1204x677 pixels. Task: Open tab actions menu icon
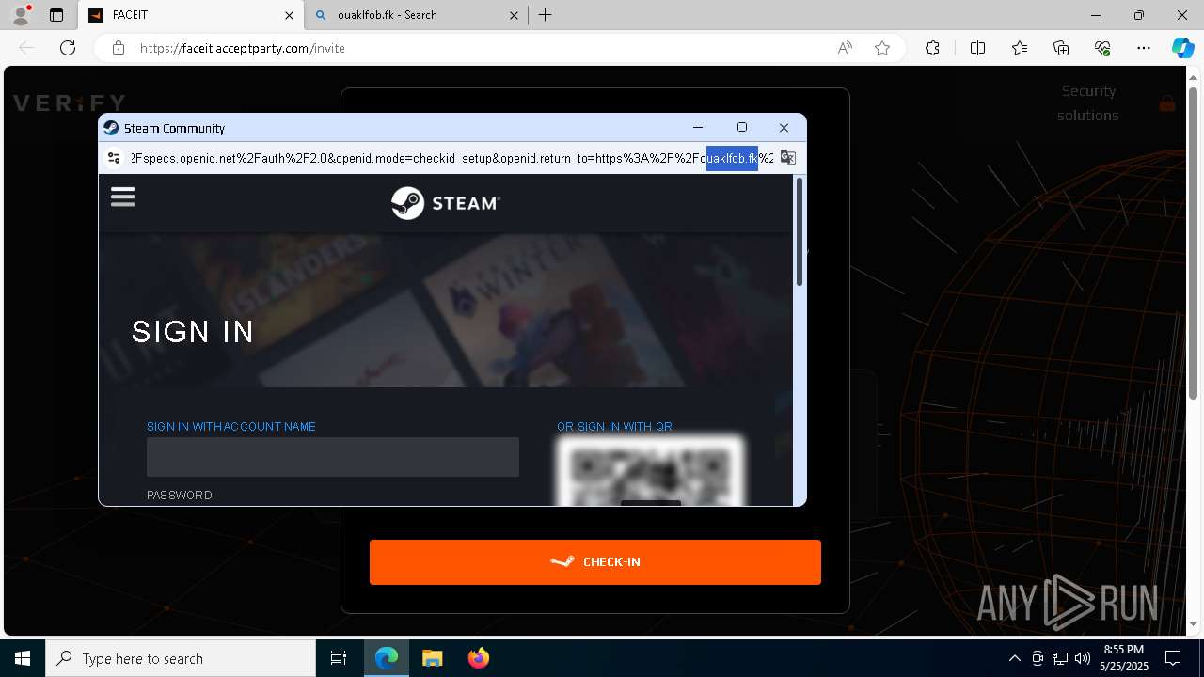point(56,15)
